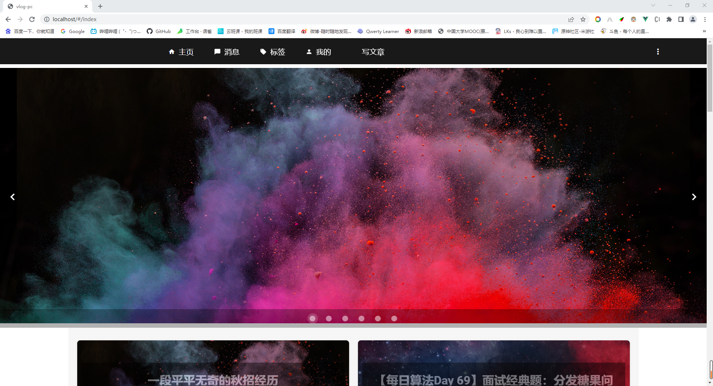Click the browser back arrow
This screenshot has height=386, width=713.
tap(8, 19)
